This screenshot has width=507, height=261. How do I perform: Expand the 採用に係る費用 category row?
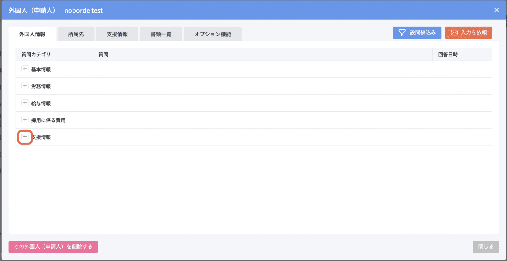click(x=25, y=120)
